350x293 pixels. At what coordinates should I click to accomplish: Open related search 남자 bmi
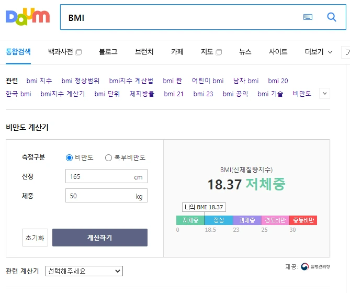[x=246, y=81]
